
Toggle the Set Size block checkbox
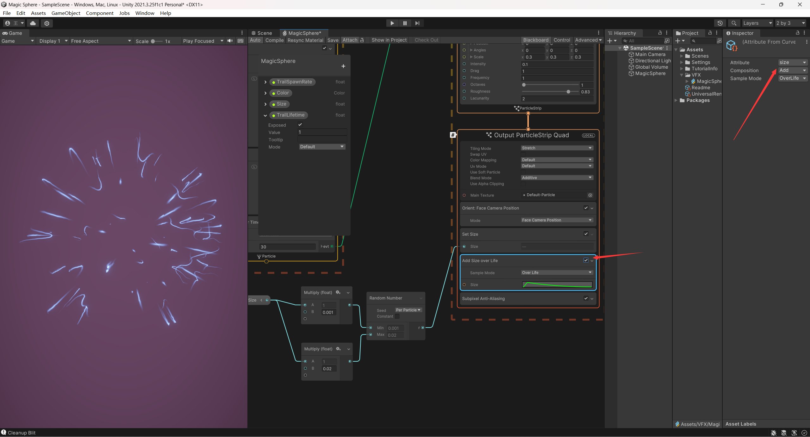coord(586,234)
